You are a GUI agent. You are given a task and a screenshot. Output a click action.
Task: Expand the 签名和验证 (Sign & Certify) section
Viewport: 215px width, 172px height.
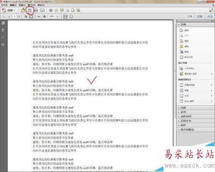pos(196,129)
